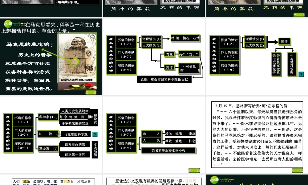308x185 pixels.
Task: Click the 尊敬 爱戴 怀念 box
Action: tap(180, 141)
